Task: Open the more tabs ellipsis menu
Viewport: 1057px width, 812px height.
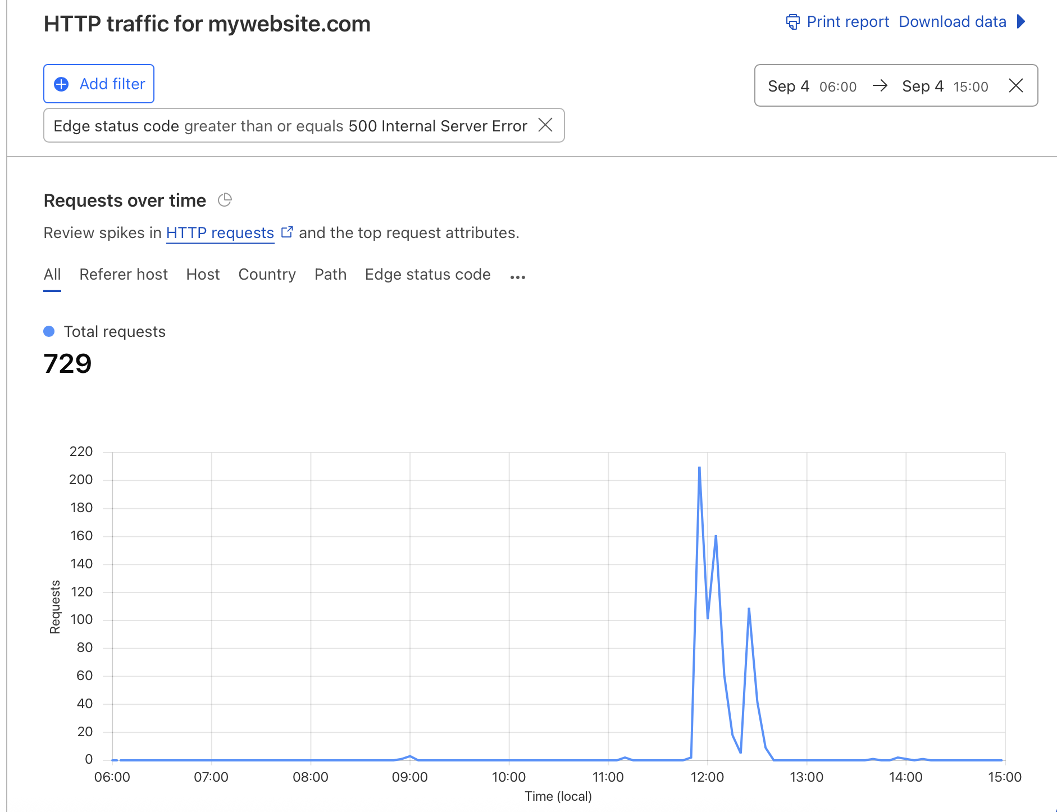Action: 517,277
